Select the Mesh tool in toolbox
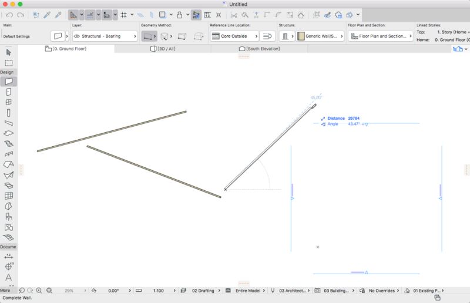The height and width of the screenshot is (303, 470). click(8, 237)
